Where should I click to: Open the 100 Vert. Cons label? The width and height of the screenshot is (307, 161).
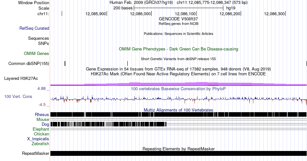click(18, 96)
